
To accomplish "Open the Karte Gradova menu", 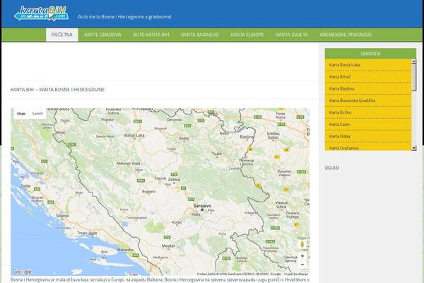I will coord(102,35).
